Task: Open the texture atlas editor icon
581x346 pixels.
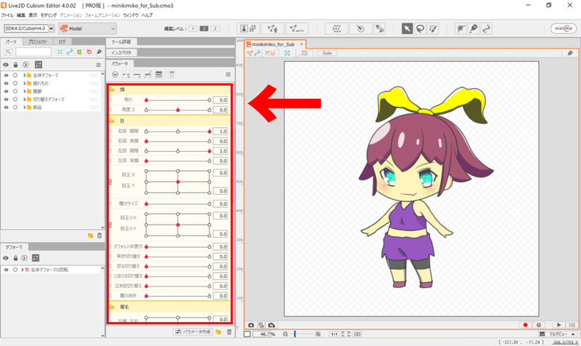Action: (248, 28)
